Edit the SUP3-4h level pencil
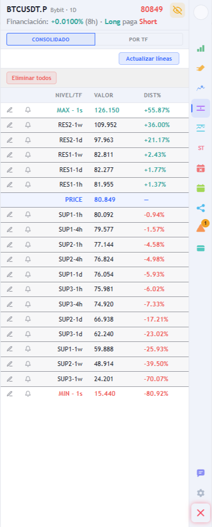 10,304
